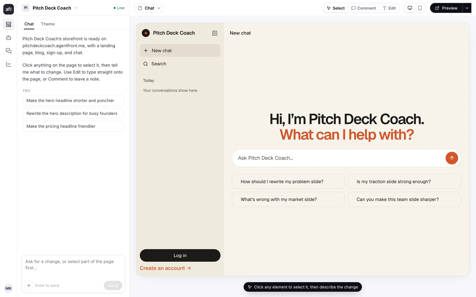Click the plus attachment button in editor chat
The width and height of the screenshot is (476, 297).
tap(29, 285)
